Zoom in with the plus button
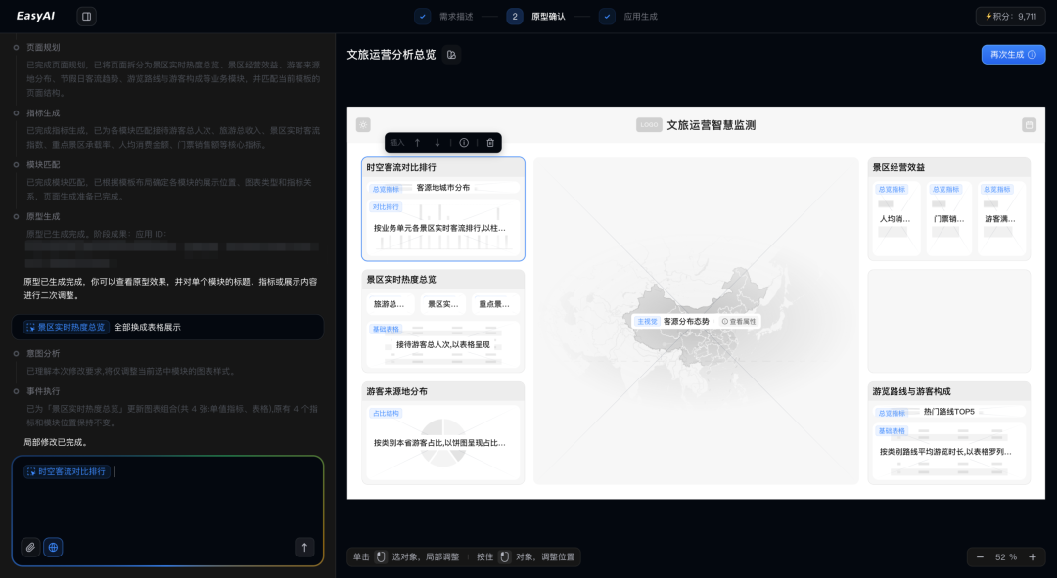 (x=1033, y=557)
